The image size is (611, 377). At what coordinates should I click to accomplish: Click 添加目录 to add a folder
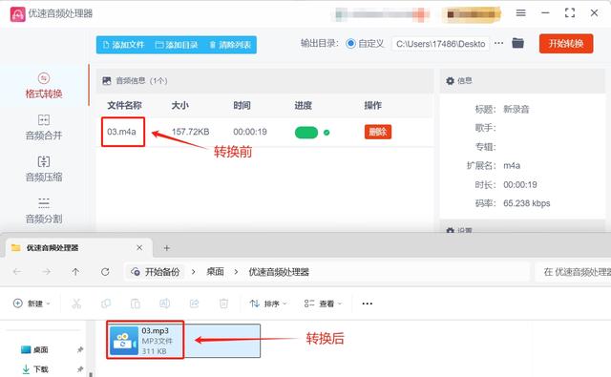tap(177, 45)
